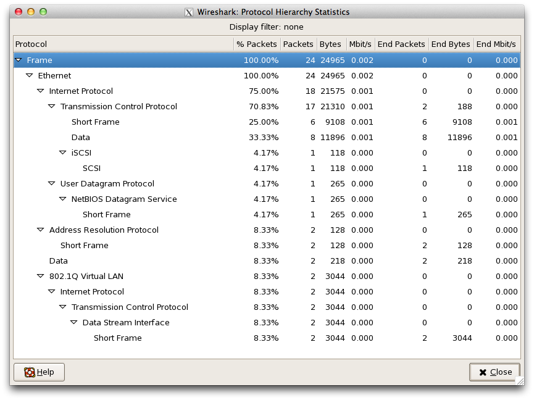Select the Ethernet row label

54,75
